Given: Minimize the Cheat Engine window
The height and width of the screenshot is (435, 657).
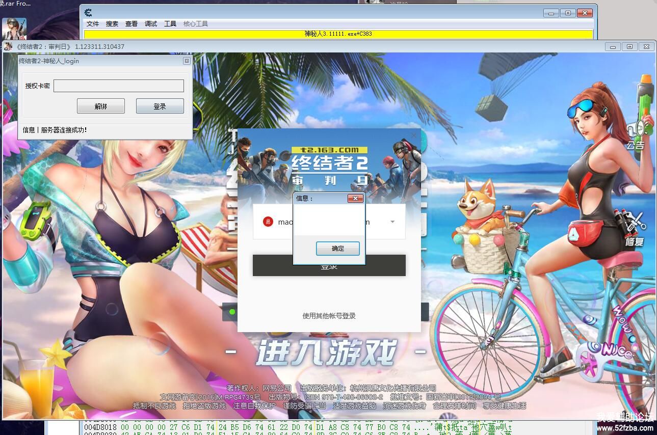Looking at the screenshot, I should (x=551, y=13).
